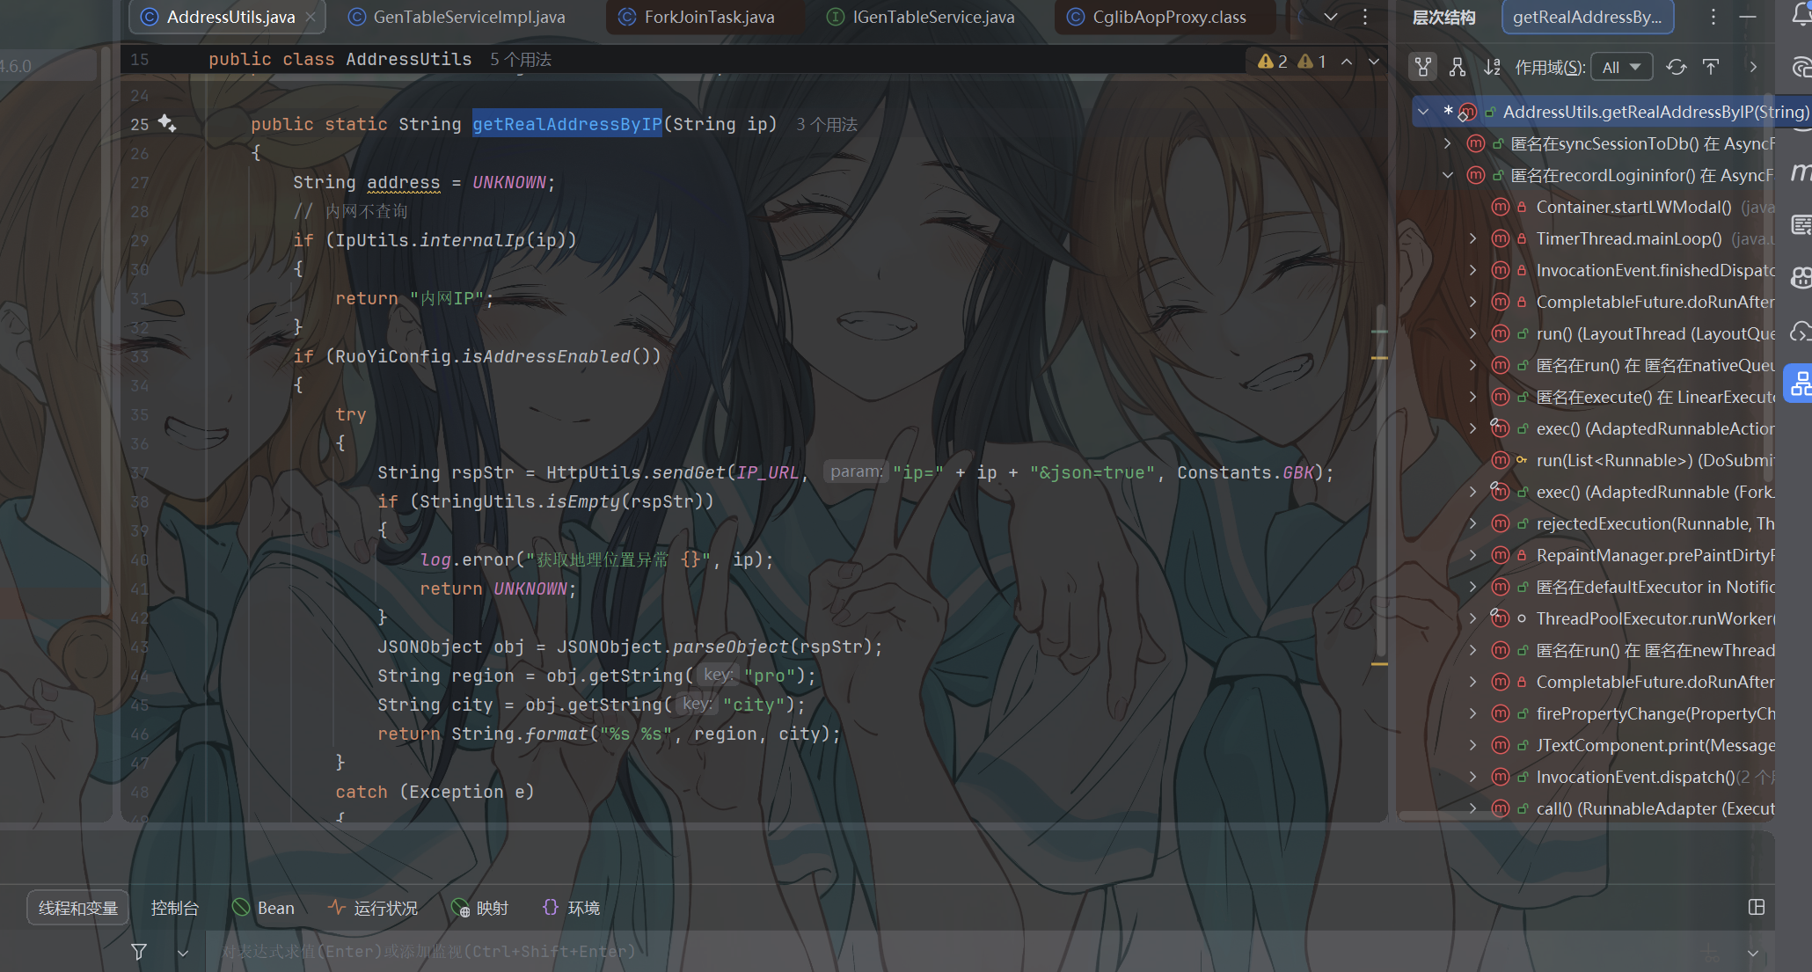Screen dimensions: 1812x972
Task: Open the 运行状况 health tab
Action: click(x=373, y=908)
